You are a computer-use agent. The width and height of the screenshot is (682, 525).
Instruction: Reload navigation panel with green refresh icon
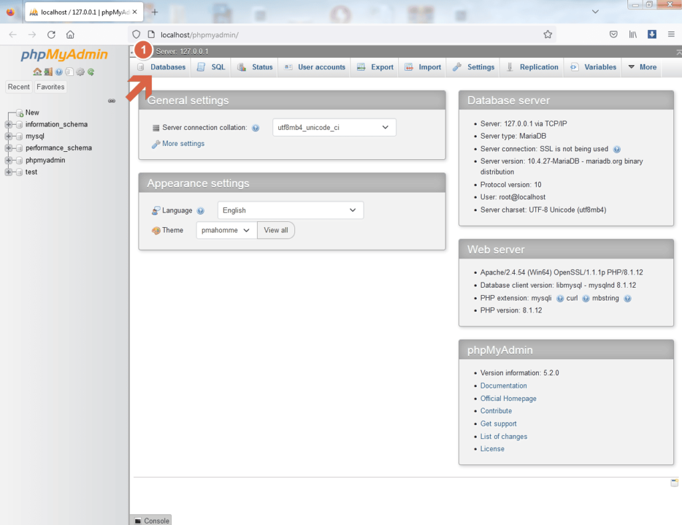[91, 72]
